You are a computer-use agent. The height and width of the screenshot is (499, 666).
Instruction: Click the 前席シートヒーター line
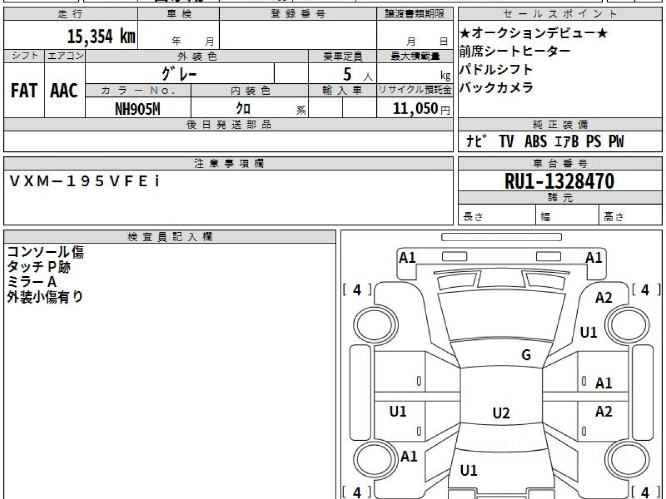coord(514,52)
